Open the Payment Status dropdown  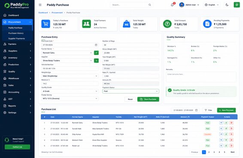(x=131, y=91)
